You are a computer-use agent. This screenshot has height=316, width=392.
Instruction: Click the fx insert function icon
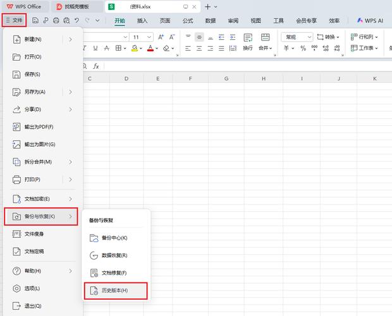coord(96,66)
